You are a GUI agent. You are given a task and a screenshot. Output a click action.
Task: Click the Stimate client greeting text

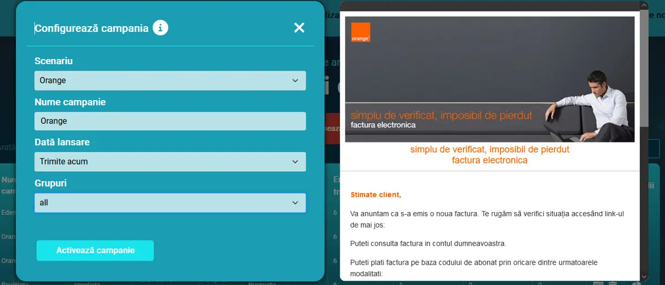coord(376,195)
